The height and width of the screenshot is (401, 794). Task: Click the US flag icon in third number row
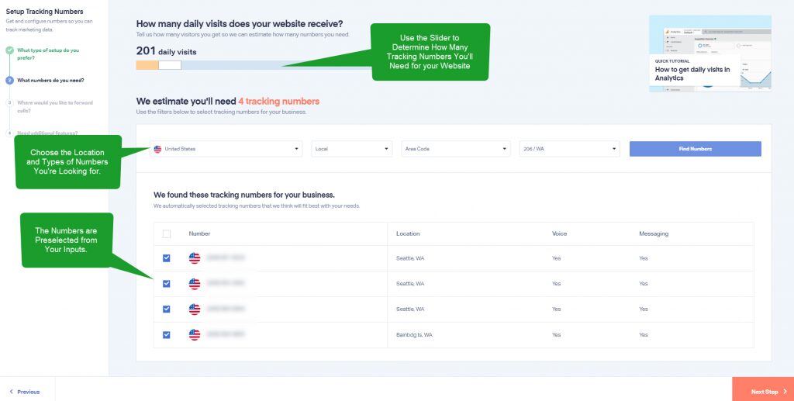[x=195, y=309]
